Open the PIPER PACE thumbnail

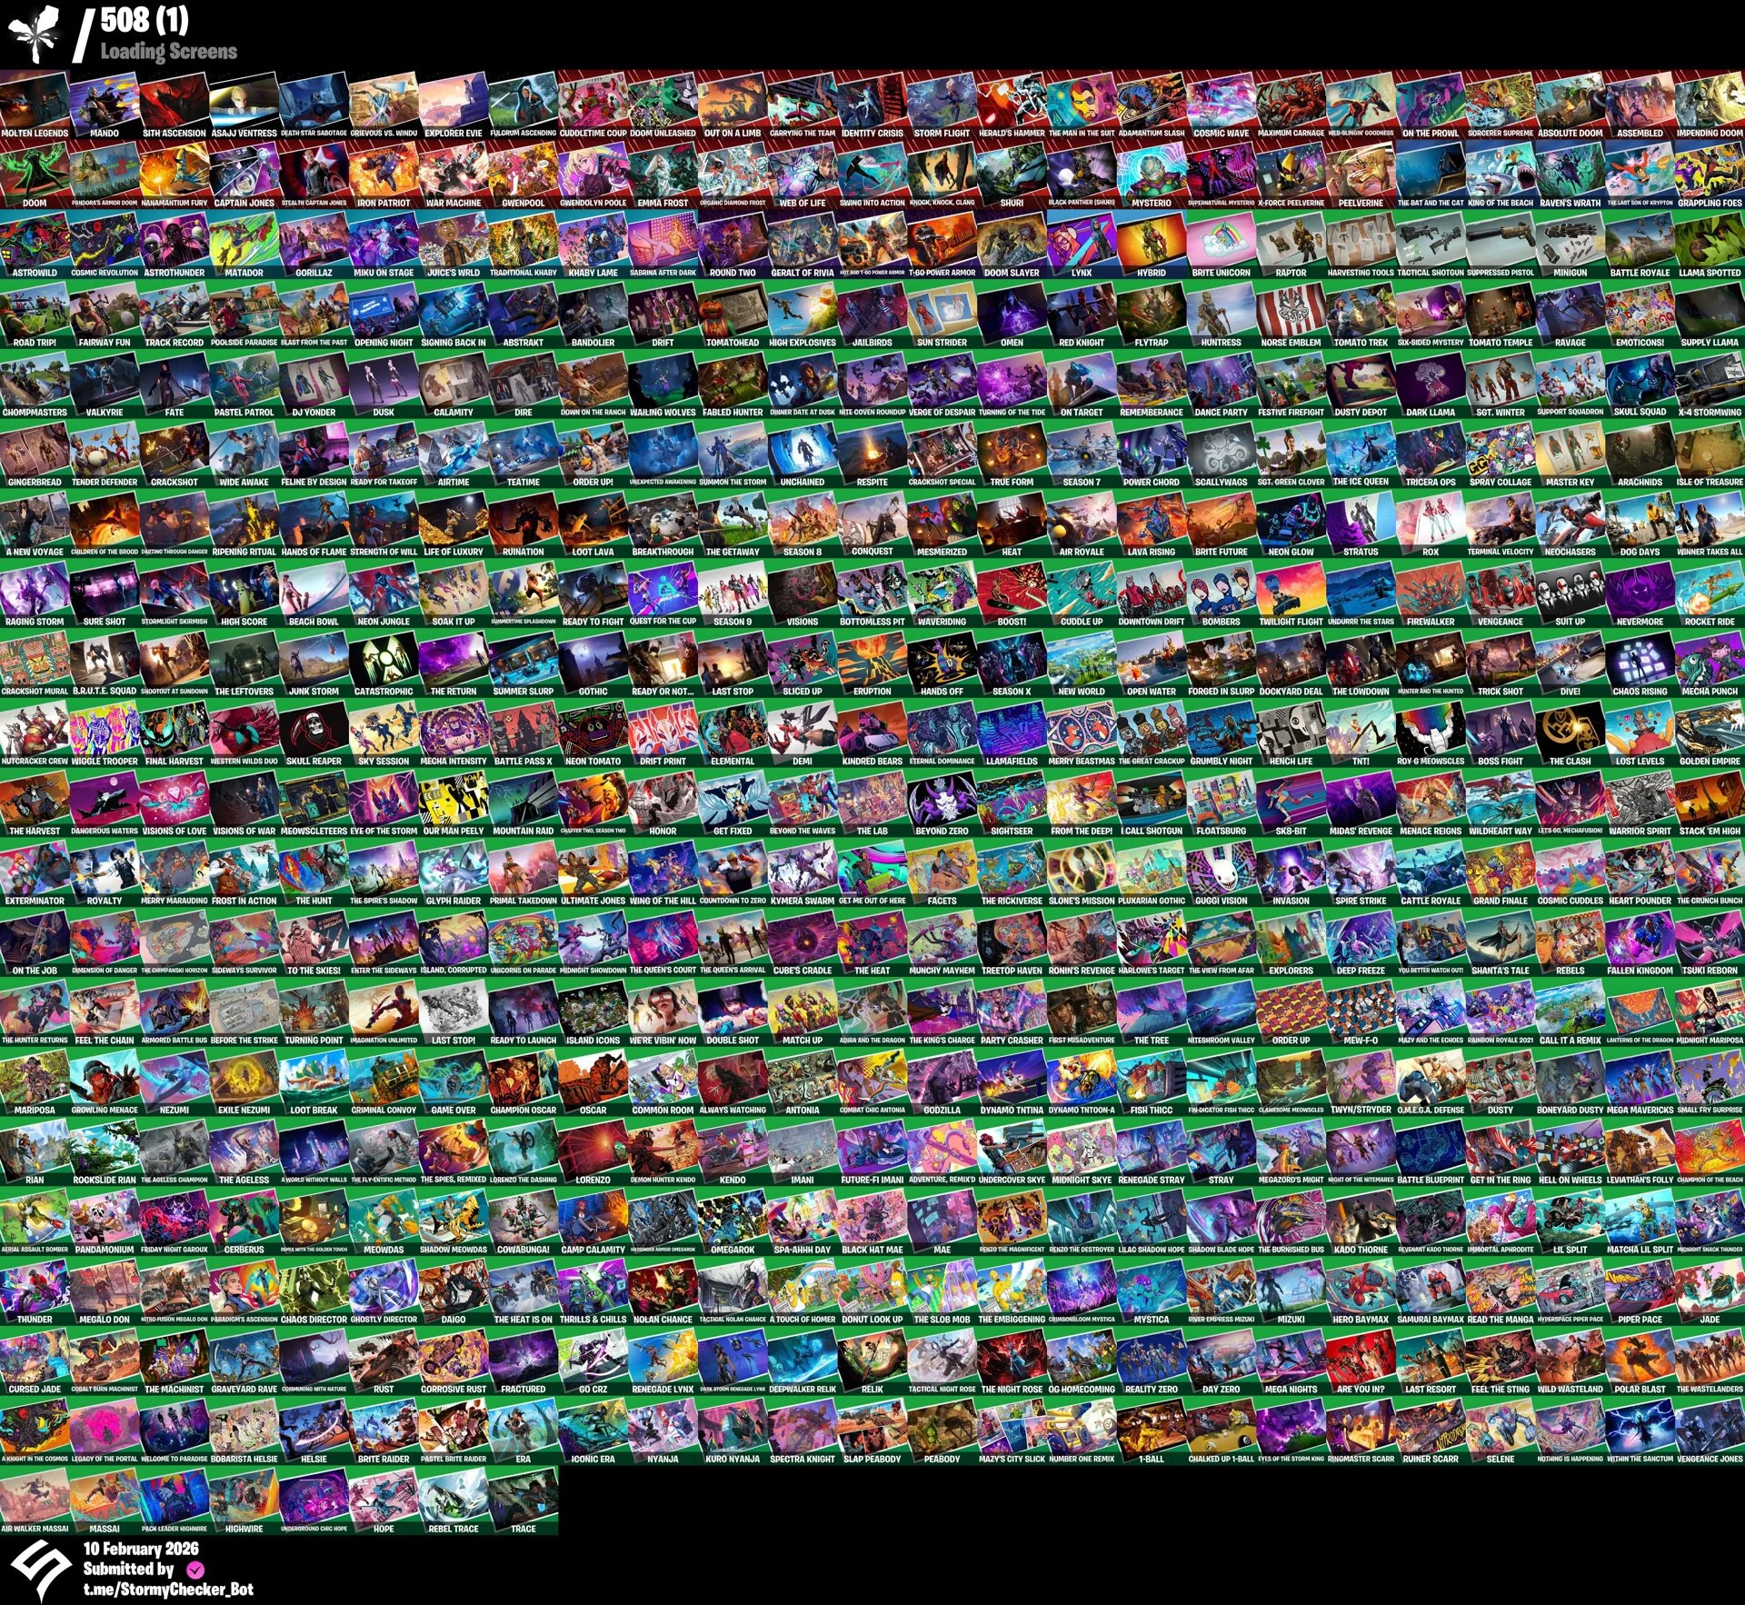1640,1290
